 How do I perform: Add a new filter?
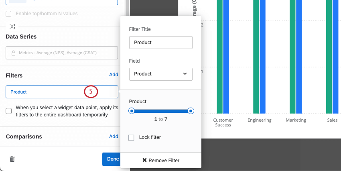click(x=114, y=75)
